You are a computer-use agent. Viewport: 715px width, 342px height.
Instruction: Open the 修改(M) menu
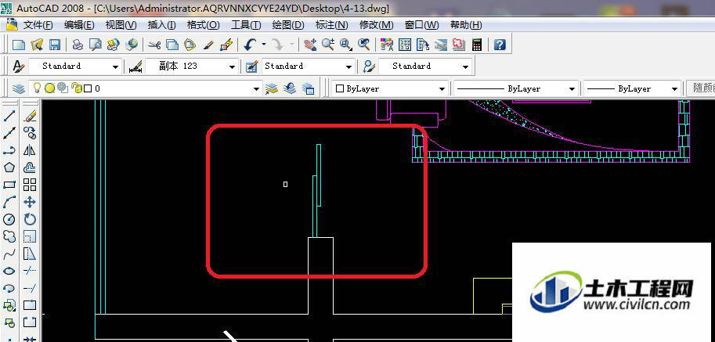coord(376,25)
